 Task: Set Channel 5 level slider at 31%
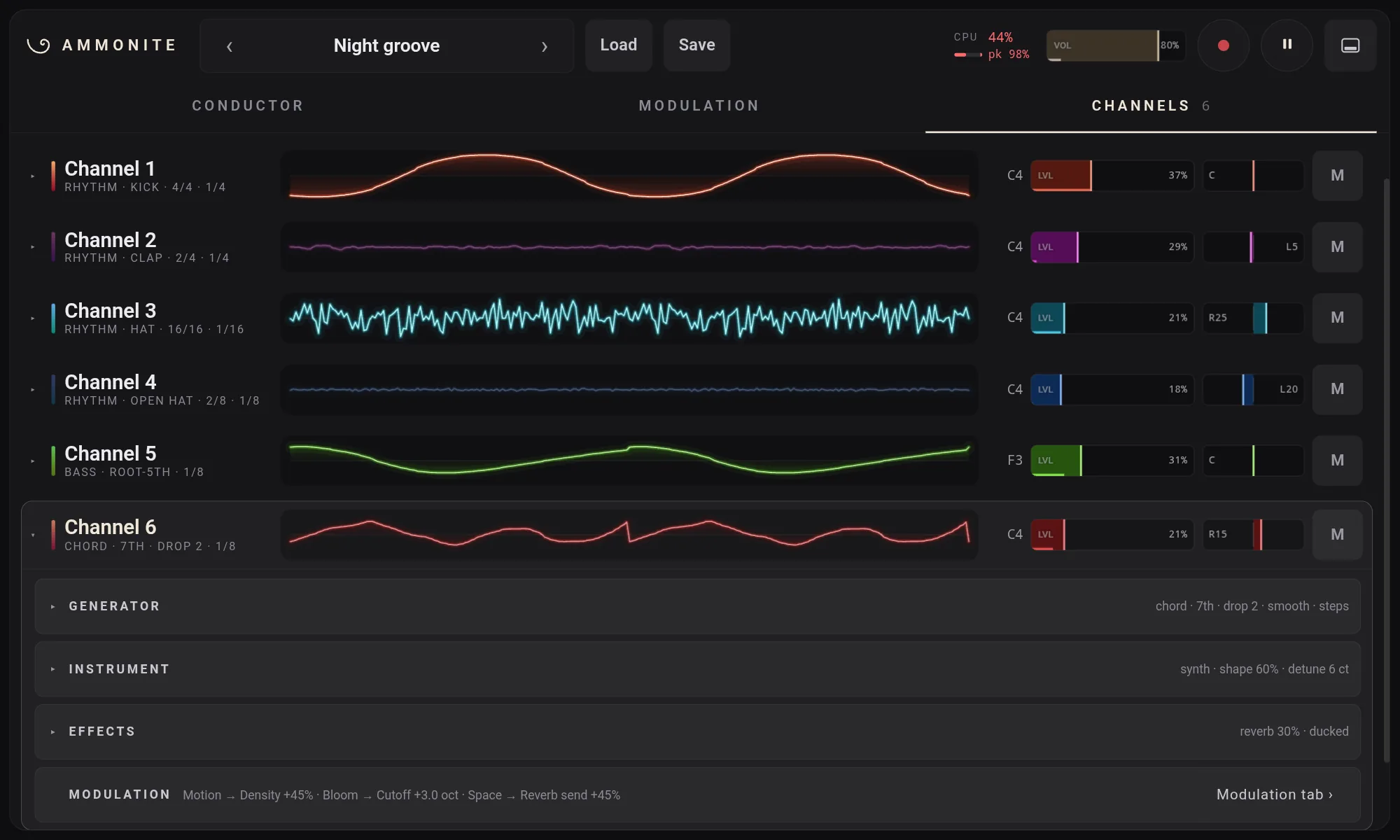point(1112,461)
